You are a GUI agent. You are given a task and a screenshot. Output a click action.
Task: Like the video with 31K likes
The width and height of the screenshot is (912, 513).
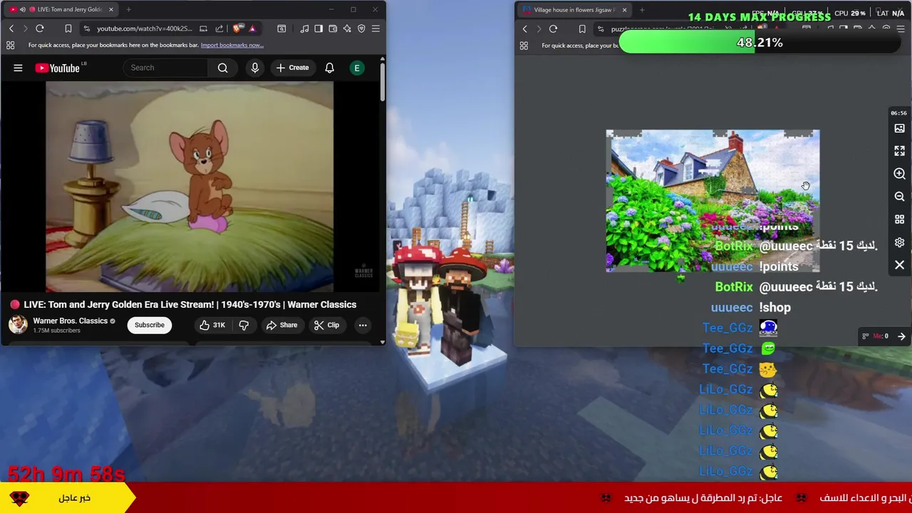pyautogui.click(x=212, y=325)
